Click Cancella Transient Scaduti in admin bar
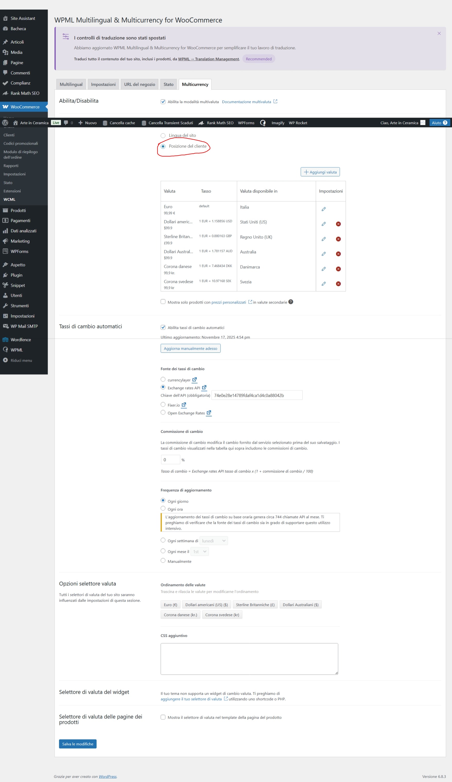The width and height of the screenshot is (452, 782). click(x=167, y=123)
